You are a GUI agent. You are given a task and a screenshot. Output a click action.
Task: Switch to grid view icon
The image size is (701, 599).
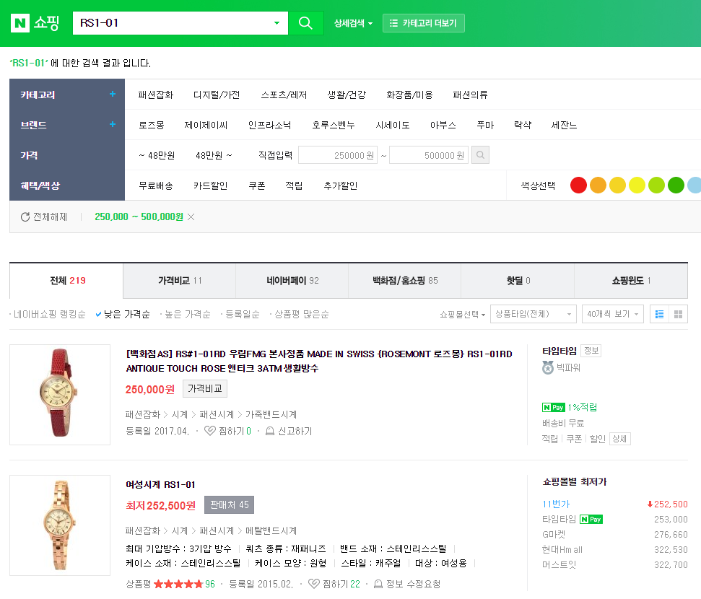tap(678, 314)
